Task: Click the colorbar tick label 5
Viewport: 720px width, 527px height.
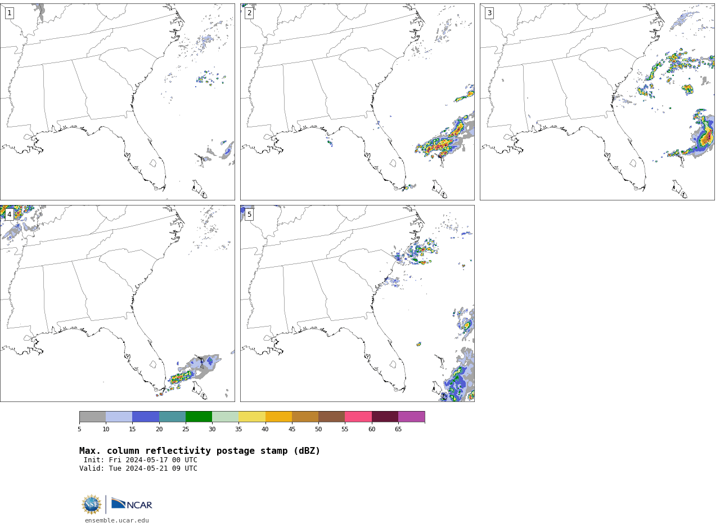Action: (x=79, y=430)
